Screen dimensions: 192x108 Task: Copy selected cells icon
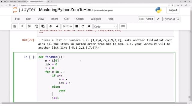click(36, 26)
